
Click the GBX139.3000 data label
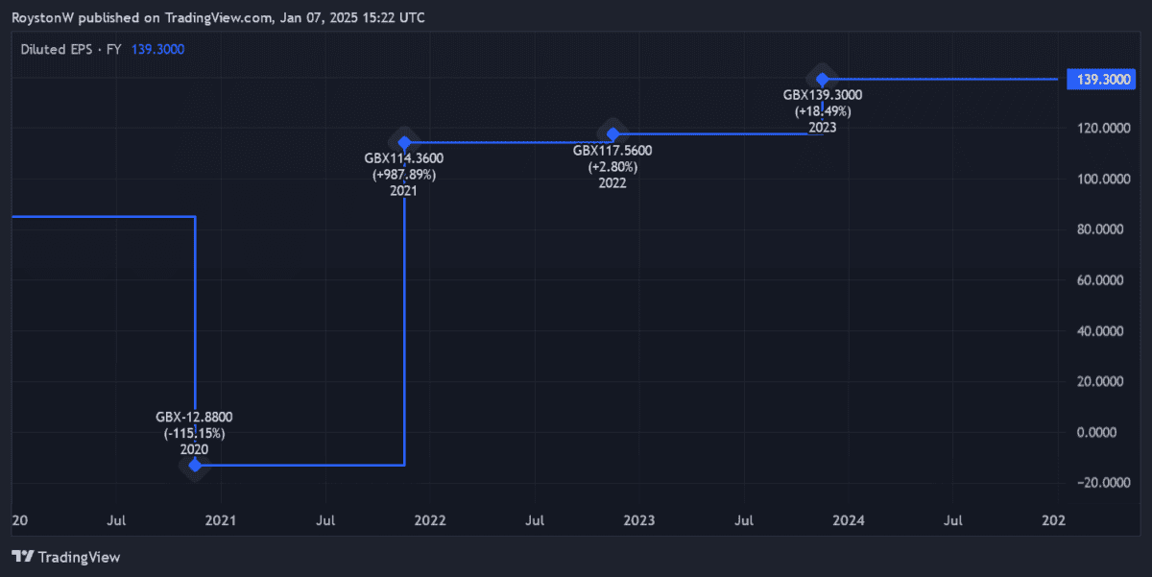823,95
